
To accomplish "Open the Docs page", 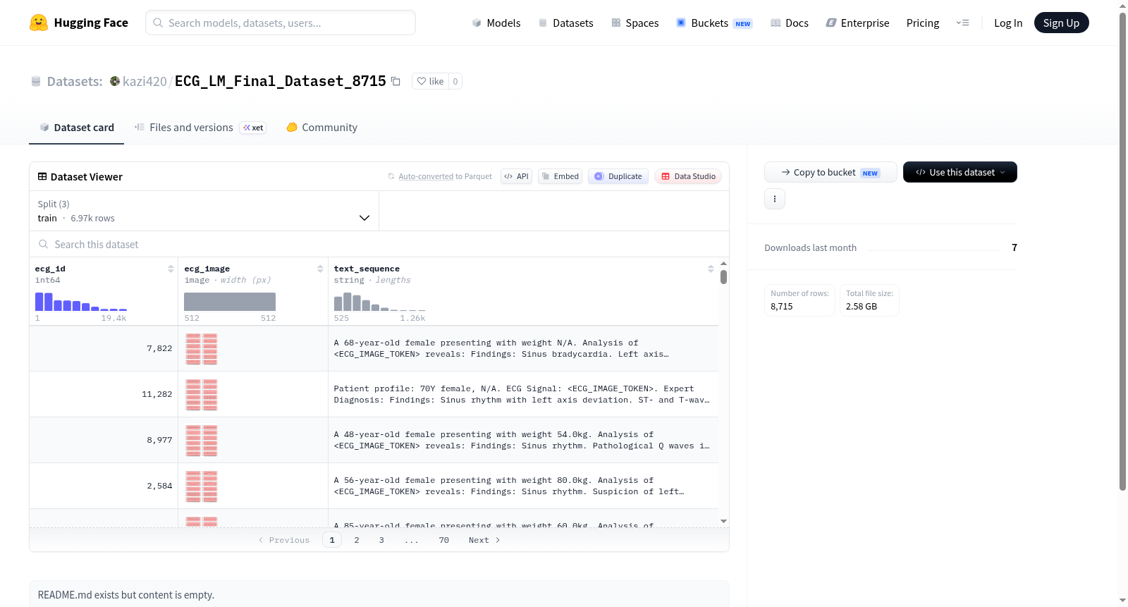I will pyautogui.click(x=789, y=23).
